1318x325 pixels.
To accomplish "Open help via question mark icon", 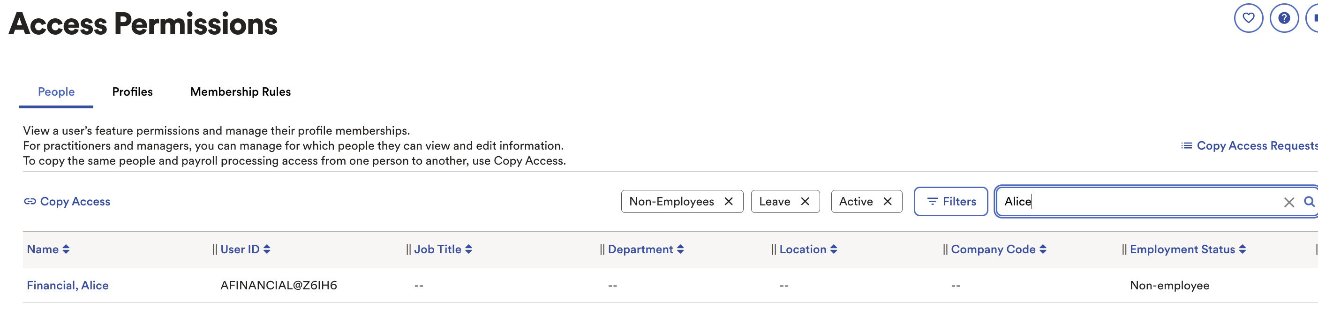I will [x=1284, y=18].
